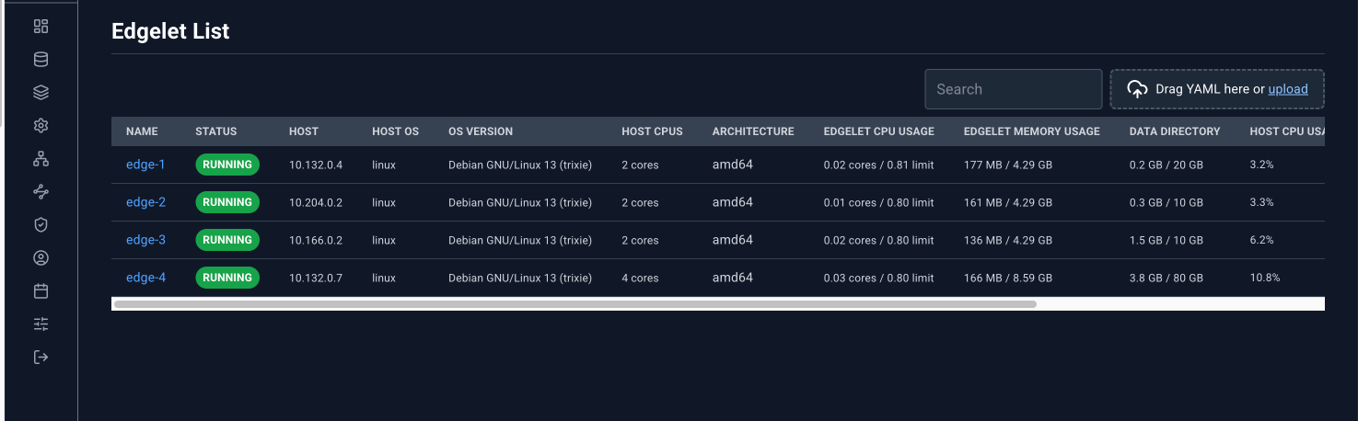Click the DATA DIRECTORY column header
1358x421 pixels.
(1175, 131)
